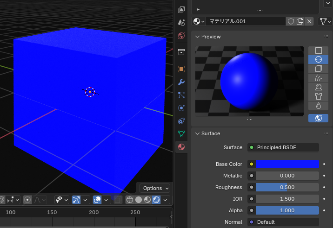This screenshot has height=228, width=333.
Task: Open snapping settings dropdown
Action: 13,200
